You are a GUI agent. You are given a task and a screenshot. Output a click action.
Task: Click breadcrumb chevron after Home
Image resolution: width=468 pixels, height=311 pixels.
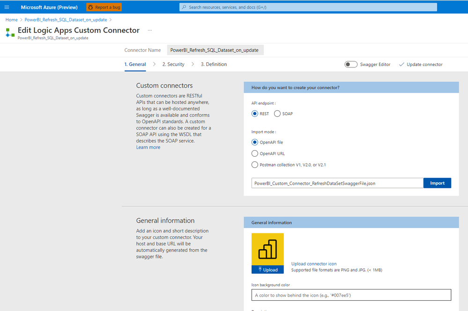click(x=21, y=20)
